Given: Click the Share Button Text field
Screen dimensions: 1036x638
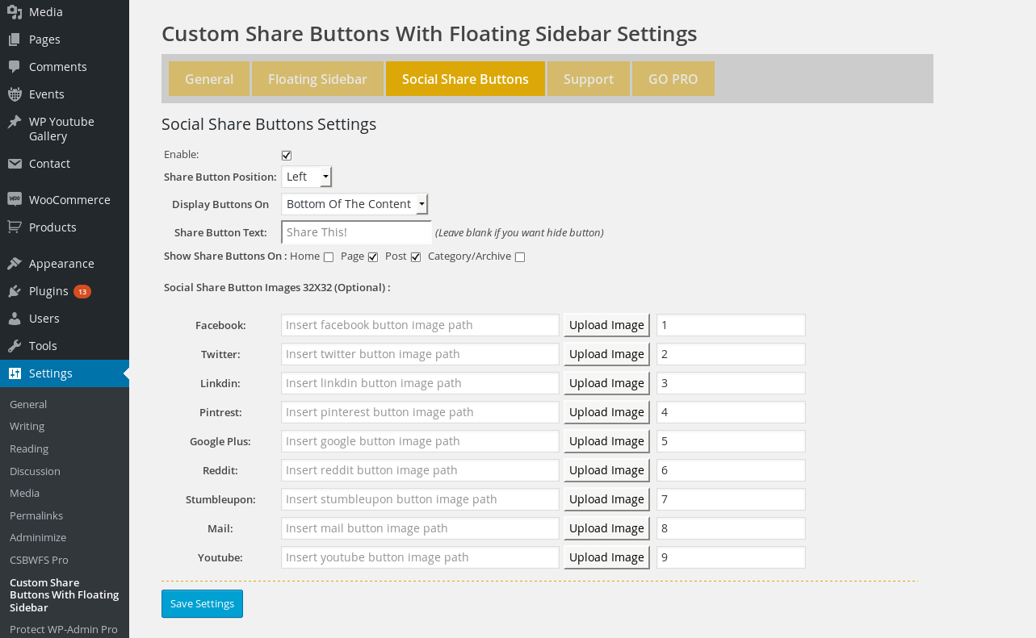Looking at the screenshot, I should pyautogui.click(x=356, y=232).
